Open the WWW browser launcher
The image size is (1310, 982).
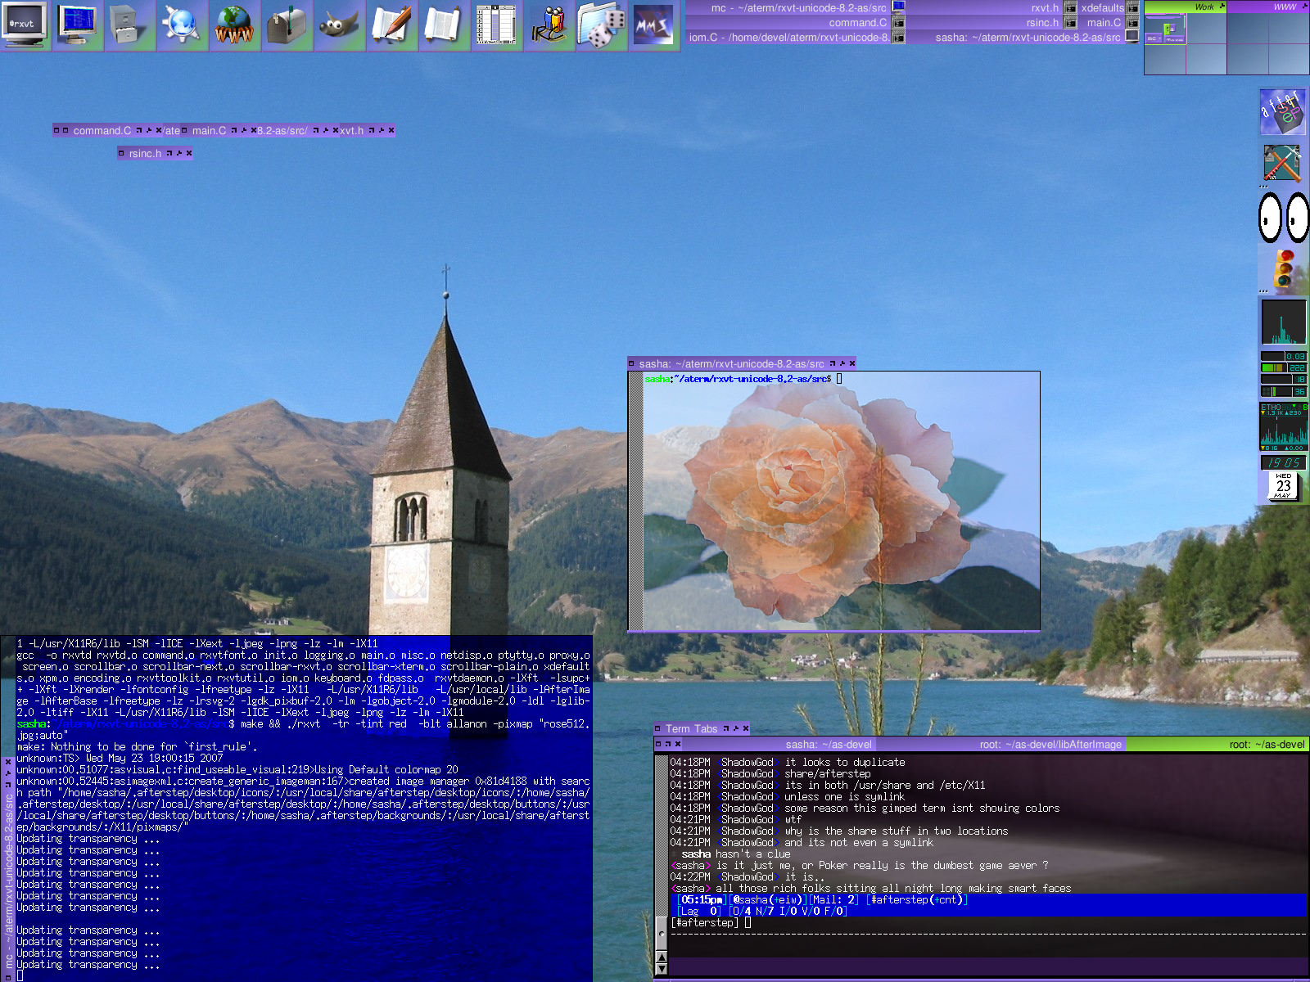[234, 25]
